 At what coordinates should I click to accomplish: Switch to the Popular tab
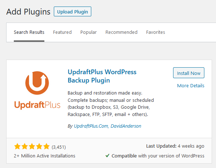pyautogui.click(x=88, y=32)
